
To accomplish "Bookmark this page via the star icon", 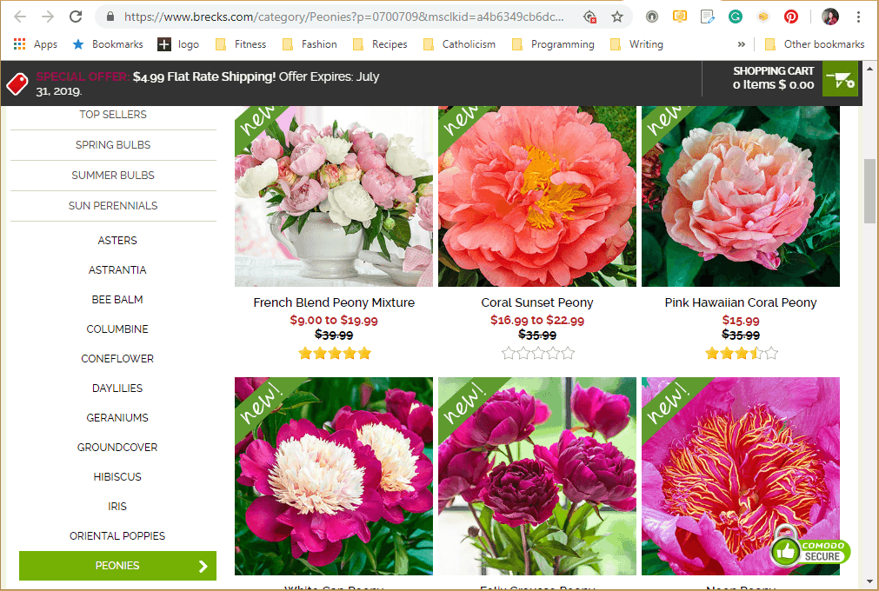I will pos(617,16).
